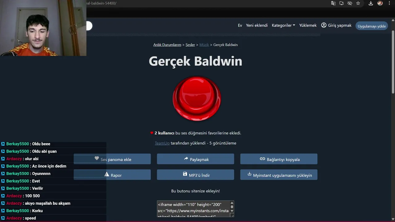Click the red heart favorites icon

point(152,133)
